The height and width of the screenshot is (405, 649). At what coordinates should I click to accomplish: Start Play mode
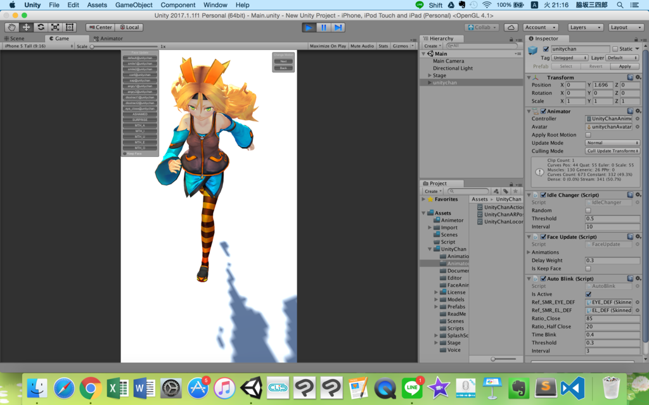click(x=309, y=27)
